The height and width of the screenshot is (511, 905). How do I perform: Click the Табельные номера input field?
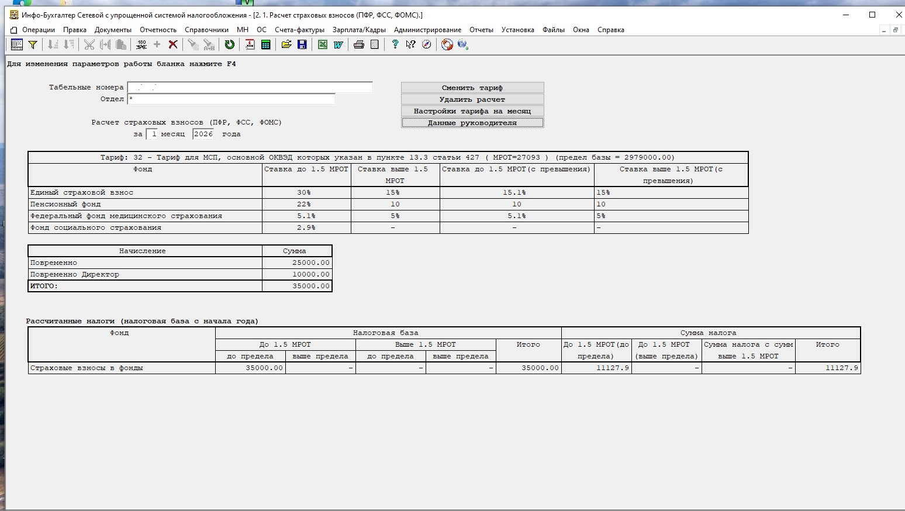click(250, 88)
